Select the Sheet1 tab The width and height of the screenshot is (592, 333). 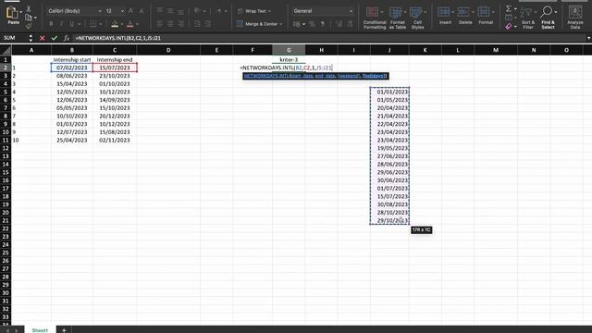(x=40, y=330)
